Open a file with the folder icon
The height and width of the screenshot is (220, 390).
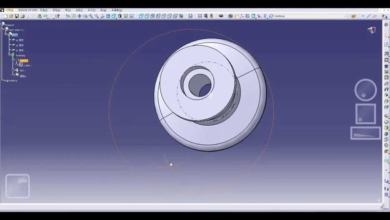pos(11,16)
